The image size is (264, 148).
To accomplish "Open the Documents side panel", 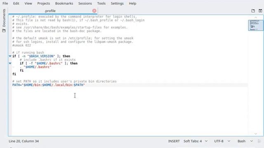I will coord(4,20).
